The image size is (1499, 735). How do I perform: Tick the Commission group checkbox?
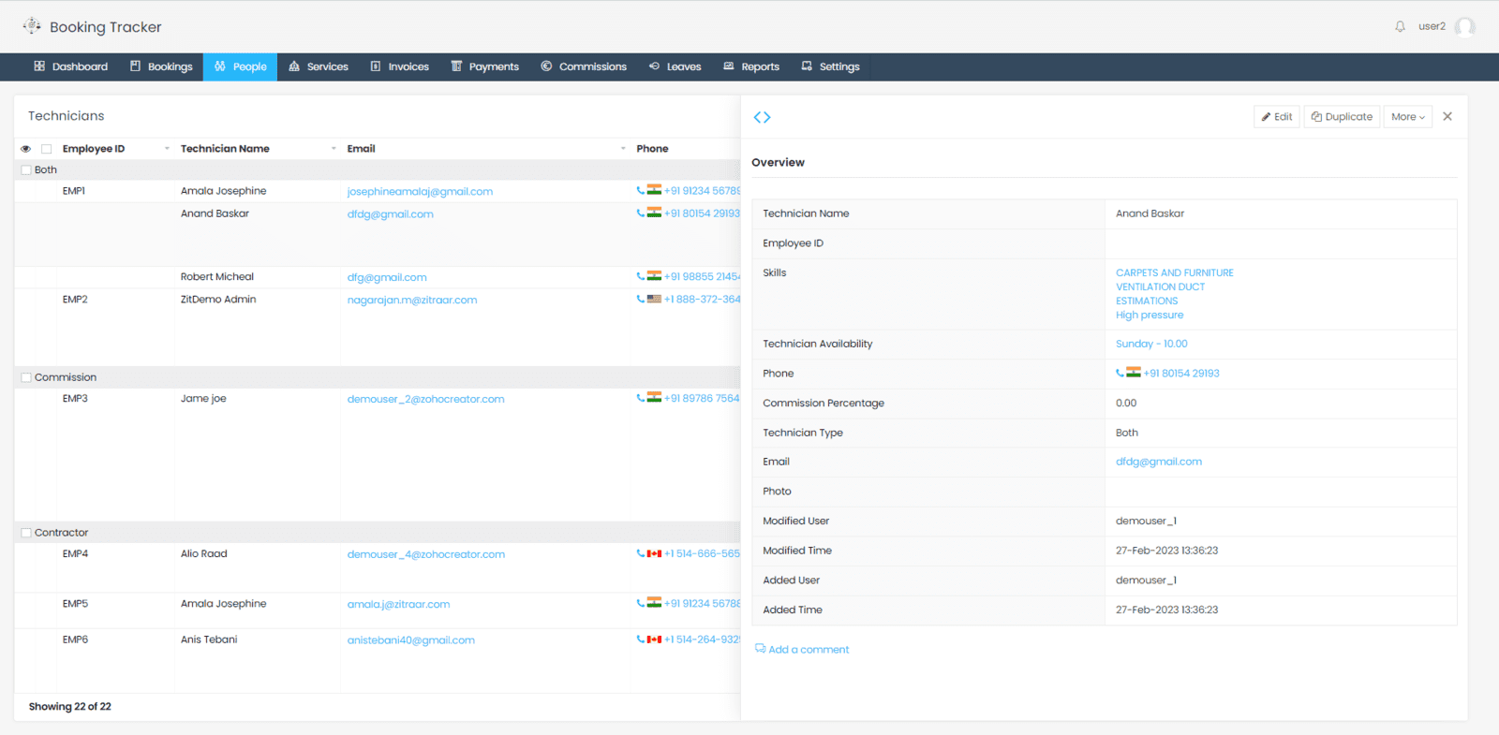coord(26,377)
